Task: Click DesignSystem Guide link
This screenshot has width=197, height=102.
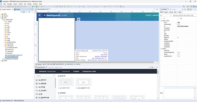Action: (x=89, y=71)
